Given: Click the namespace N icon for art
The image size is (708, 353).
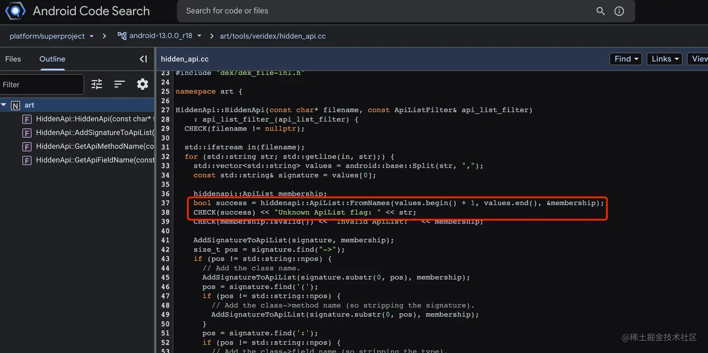Looking at the screenshot, I should pos(15,105).
